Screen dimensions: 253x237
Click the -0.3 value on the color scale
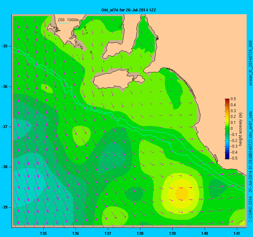[x=233, y=146]
